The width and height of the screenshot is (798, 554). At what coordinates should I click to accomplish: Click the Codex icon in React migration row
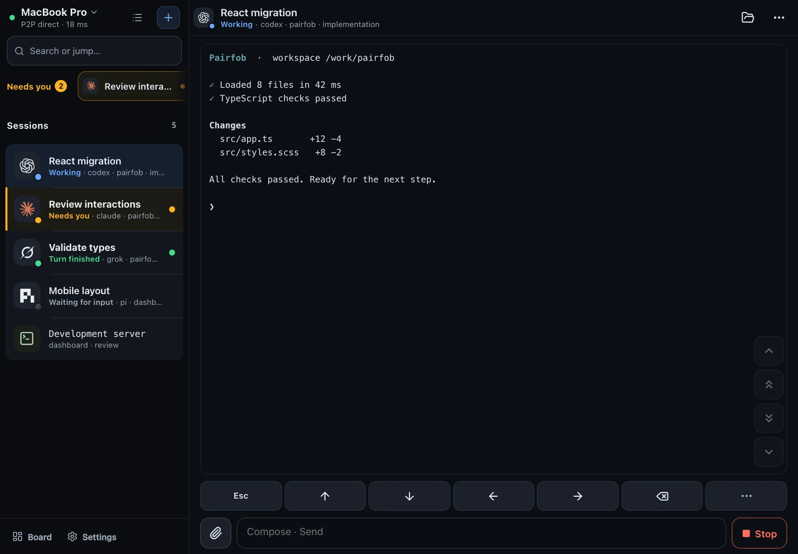27,166
